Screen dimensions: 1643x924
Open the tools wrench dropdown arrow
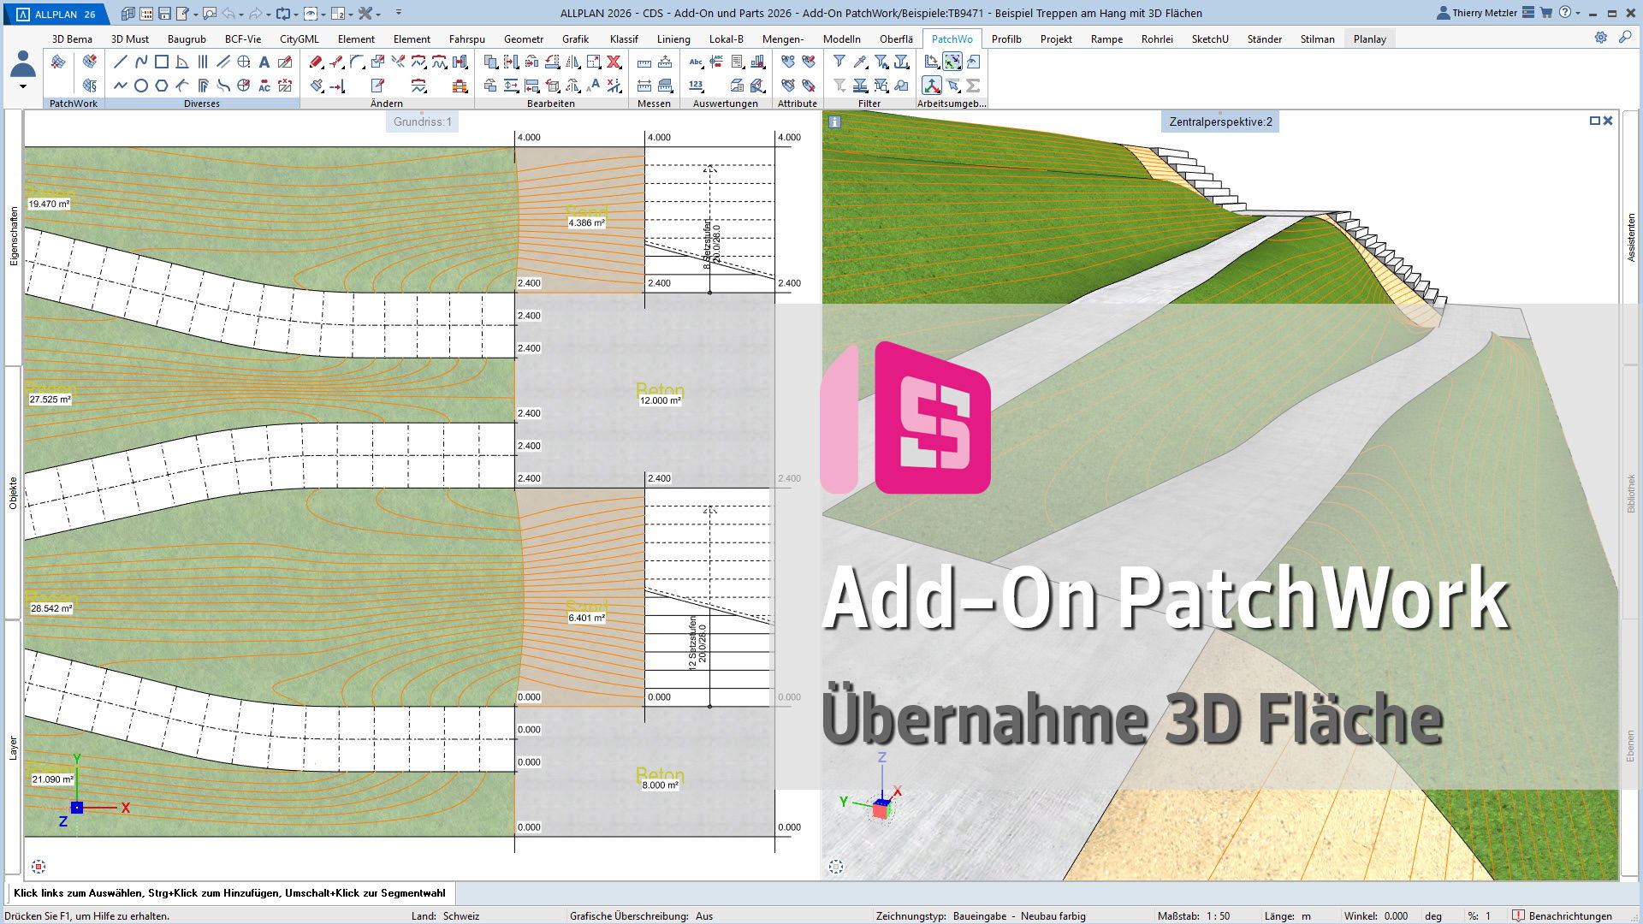tap(378, 14)
